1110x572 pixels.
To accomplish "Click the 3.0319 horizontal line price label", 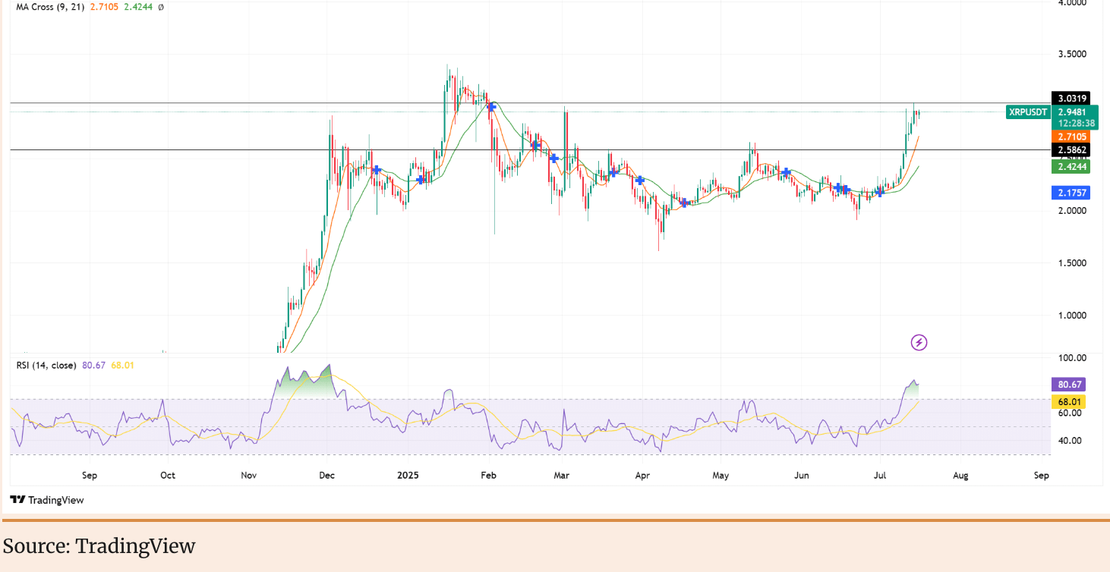I will (1071, 98).
